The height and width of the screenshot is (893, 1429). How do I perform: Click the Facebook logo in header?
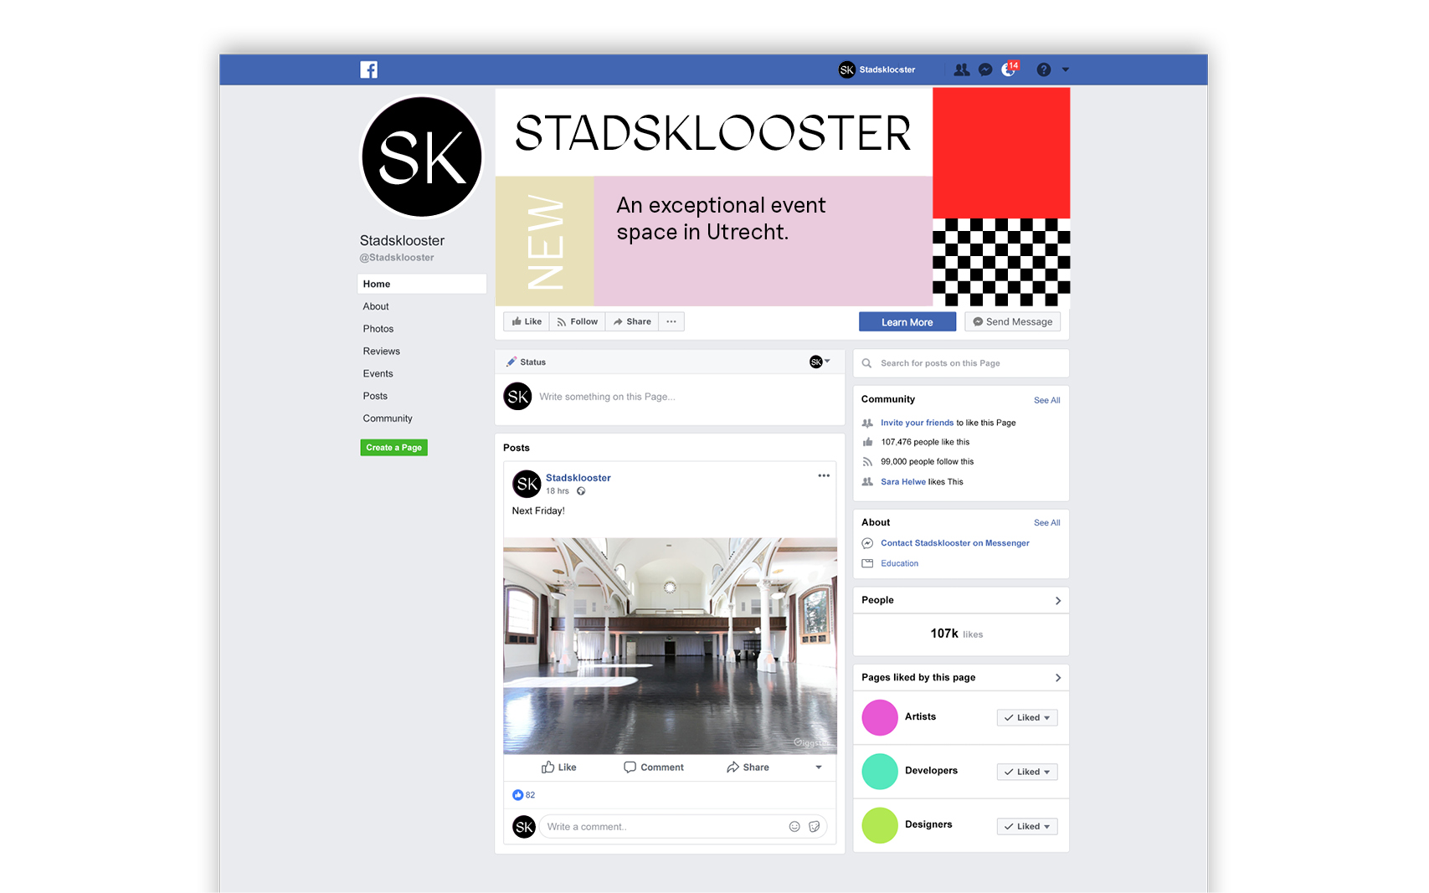(368, 69)
